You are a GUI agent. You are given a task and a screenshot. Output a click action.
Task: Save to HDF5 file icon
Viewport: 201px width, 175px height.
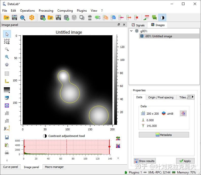click(14, 17)
